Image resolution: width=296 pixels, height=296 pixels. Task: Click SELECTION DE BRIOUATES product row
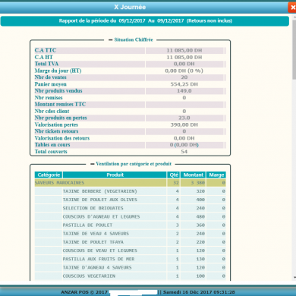click(131, 208)
